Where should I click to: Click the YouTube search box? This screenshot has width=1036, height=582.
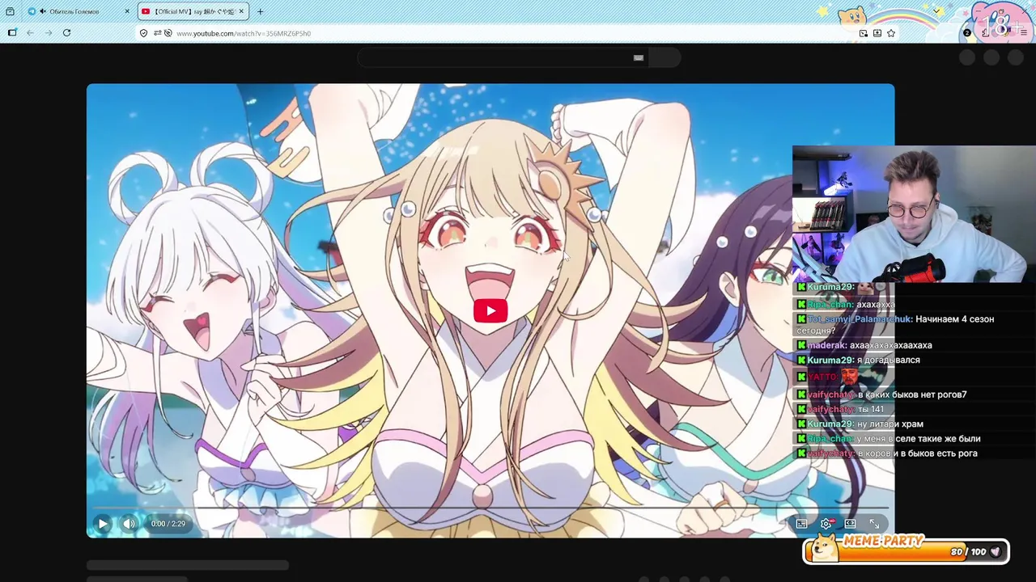pyautogui.click(x=502, y=57)
